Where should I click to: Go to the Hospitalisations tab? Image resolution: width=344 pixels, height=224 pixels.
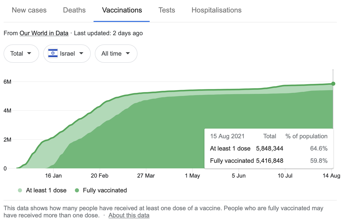tap(216, 10)
